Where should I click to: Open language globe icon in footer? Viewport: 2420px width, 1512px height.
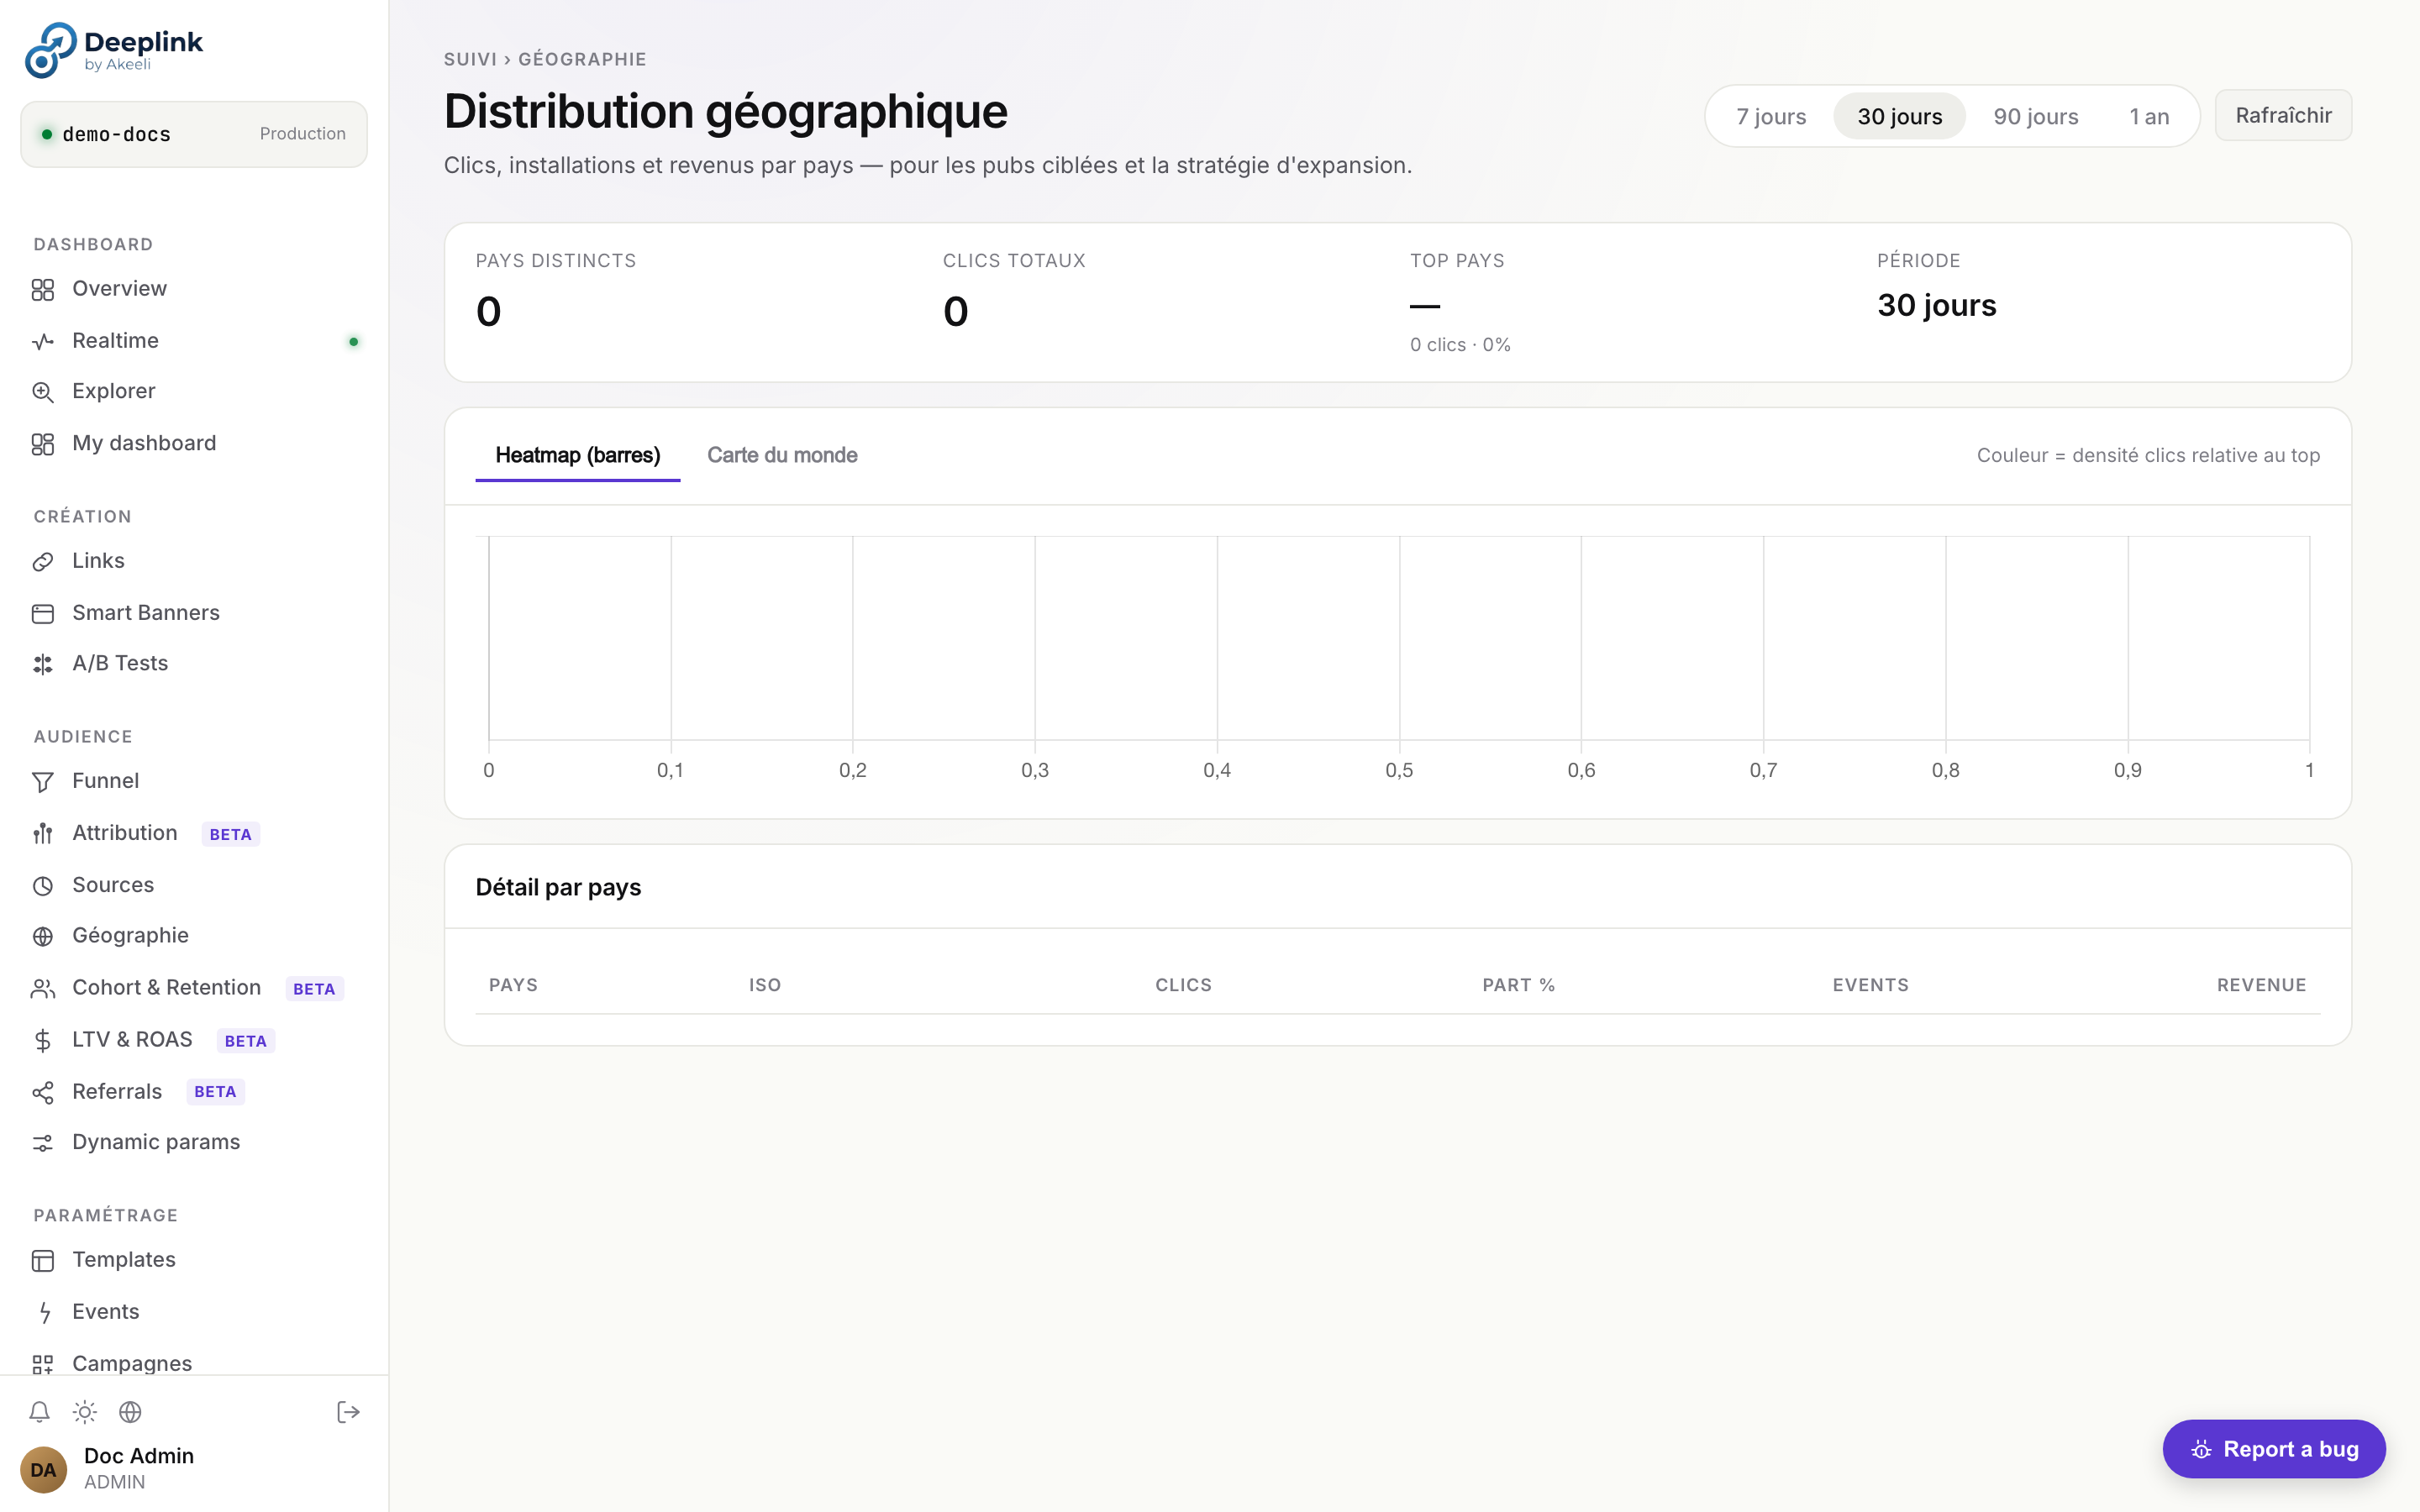point(130,1412)
